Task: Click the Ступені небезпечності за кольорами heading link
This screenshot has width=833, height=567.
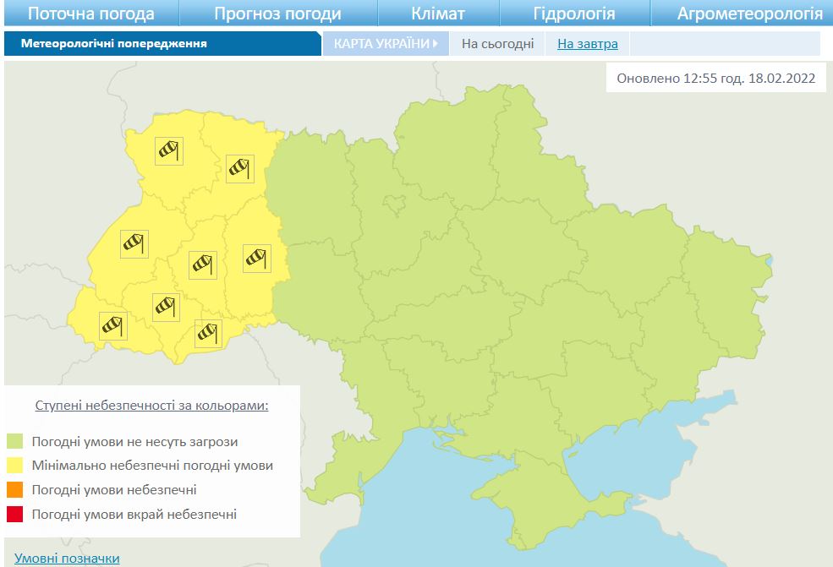Action: (x=151, y=406)
